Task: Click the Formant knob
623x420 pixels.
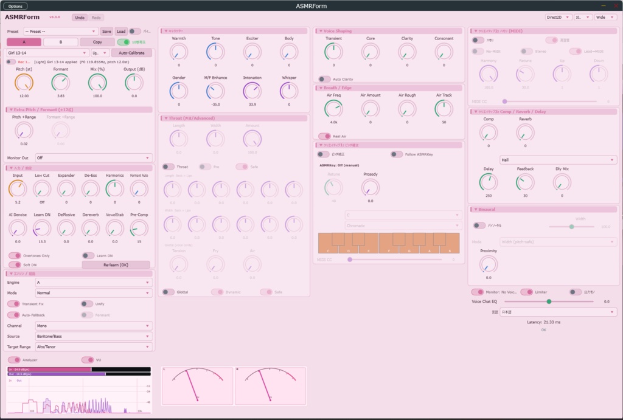Action: click(x=60, y=83)
